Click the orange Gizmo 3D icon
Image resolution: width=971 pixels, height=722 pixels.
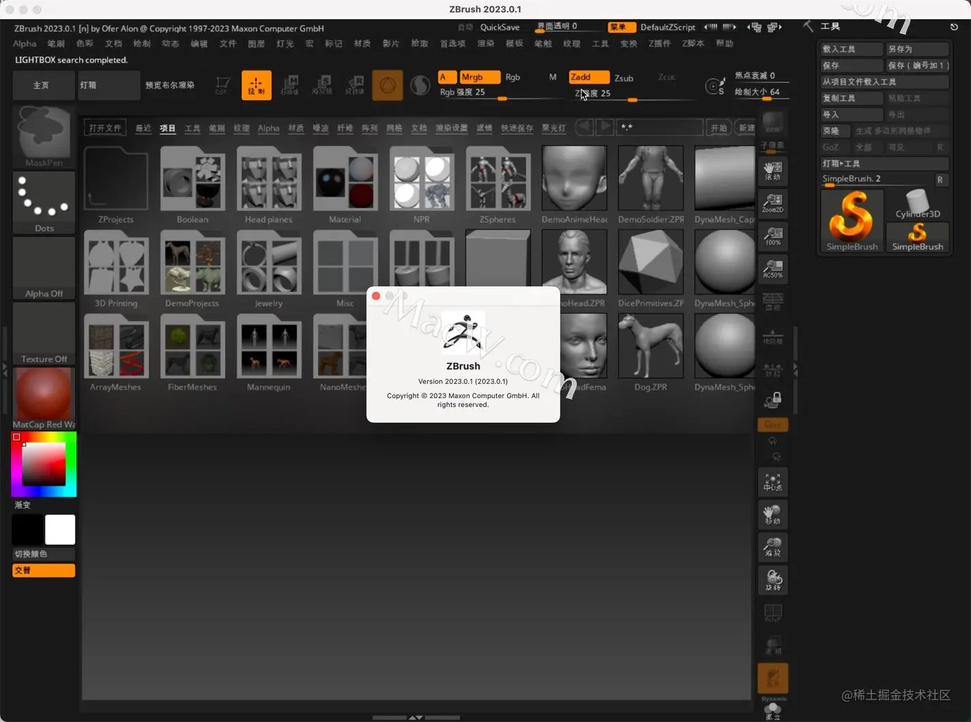pos(388,85)
